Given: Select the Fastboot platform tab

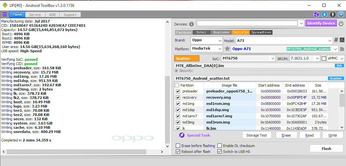Looking at the screenshot, I should [184, 32].
